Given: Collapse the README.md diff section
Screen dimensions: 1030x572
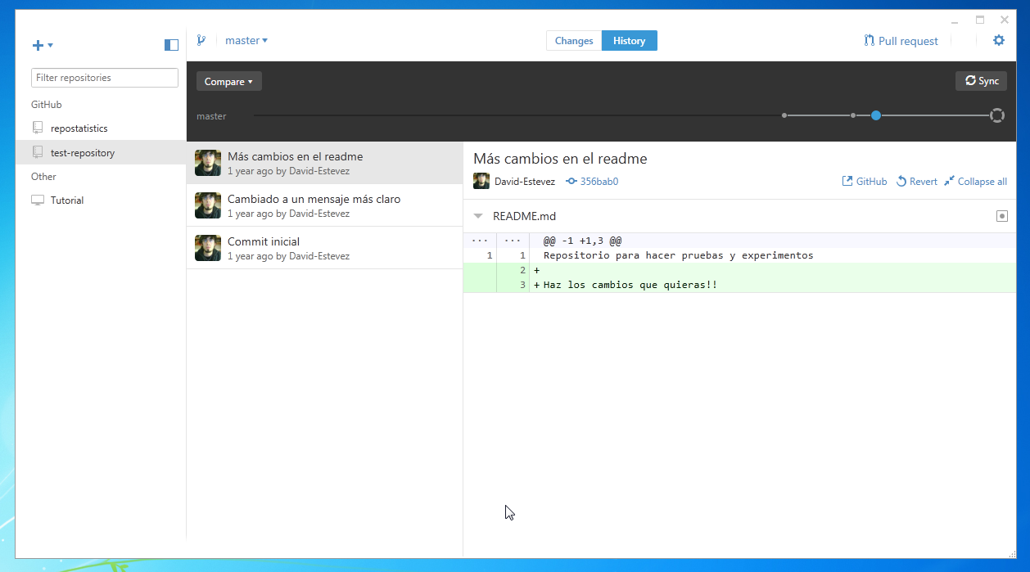Looking at the screenshot, I should pos(479,217).
